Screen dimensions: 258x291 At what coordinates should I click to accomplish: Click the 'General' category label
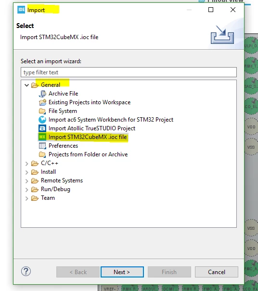coord(51,85)
